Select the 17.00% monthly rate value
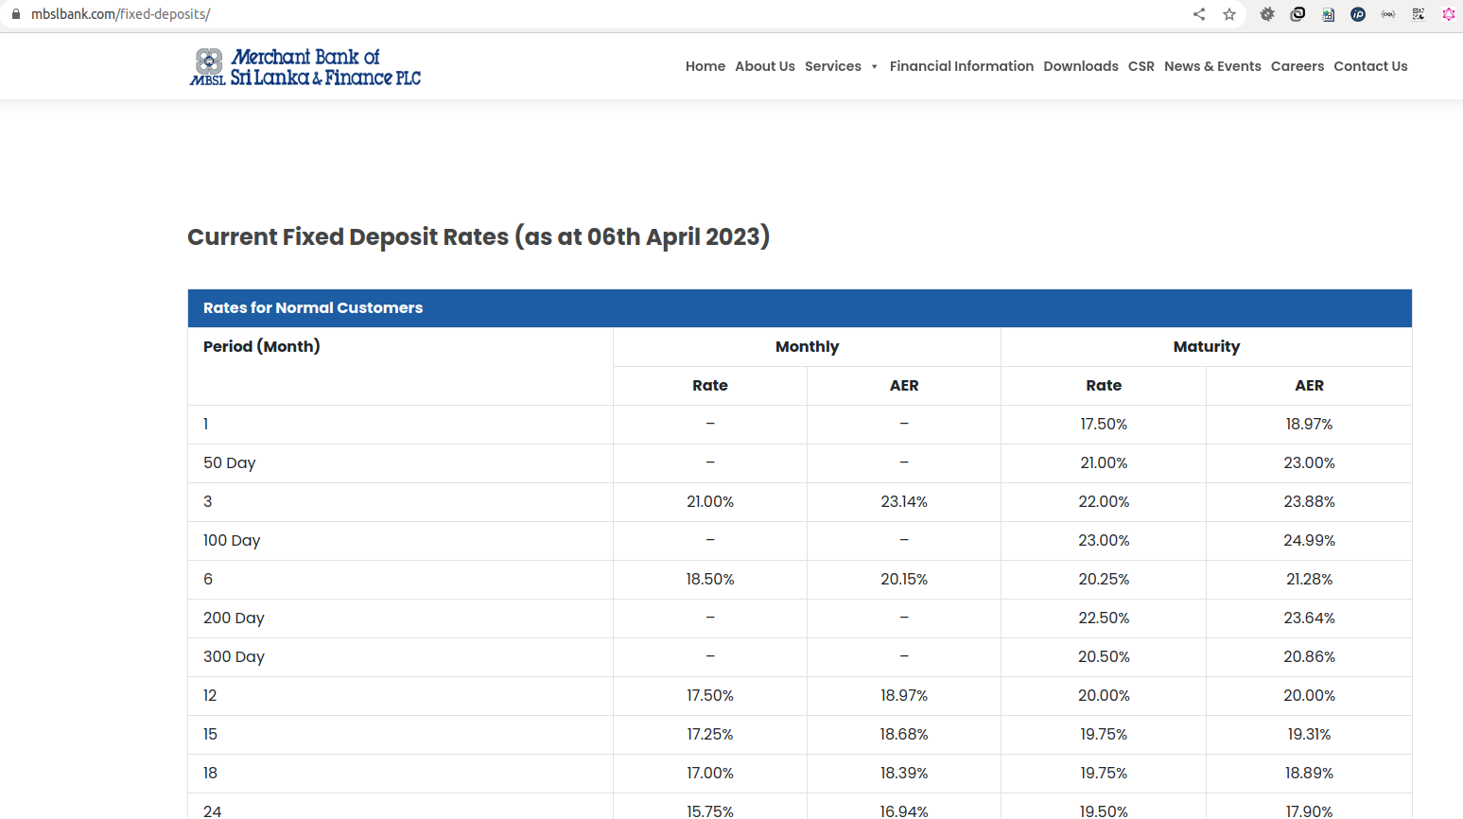Image resolution: width=1463 pixels, height=819 pixels. (710, 774)
